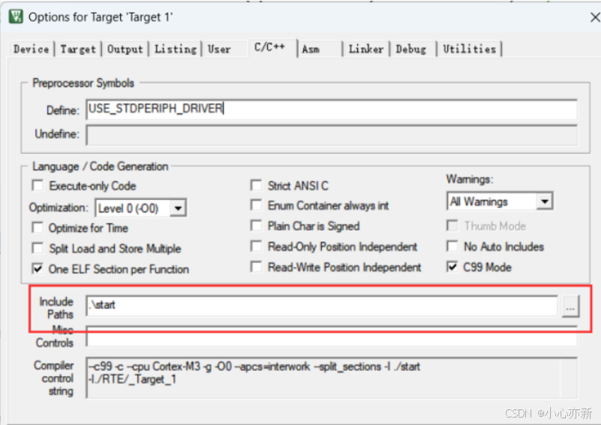The image size is (601, 425).
Task: Open Include Paths browse button
Action: (x=570, y=306)
